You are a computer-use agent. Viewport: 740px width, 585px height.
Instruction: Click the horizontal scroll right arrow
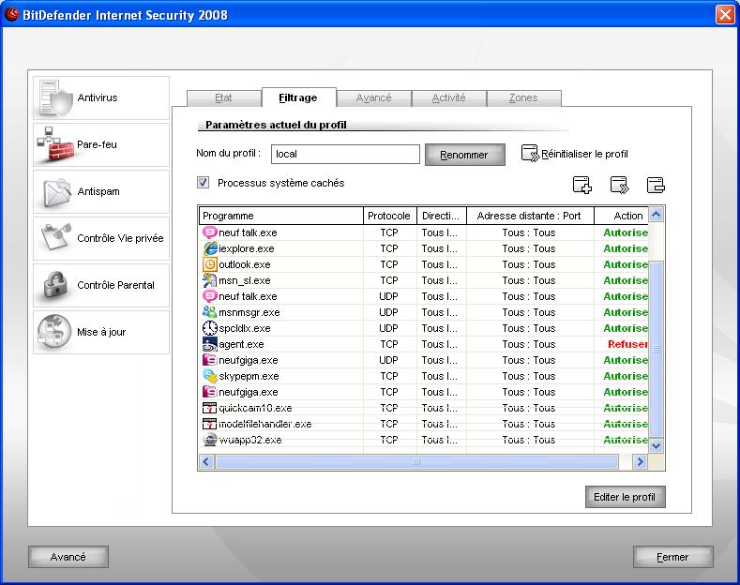[x=640, y=461]
